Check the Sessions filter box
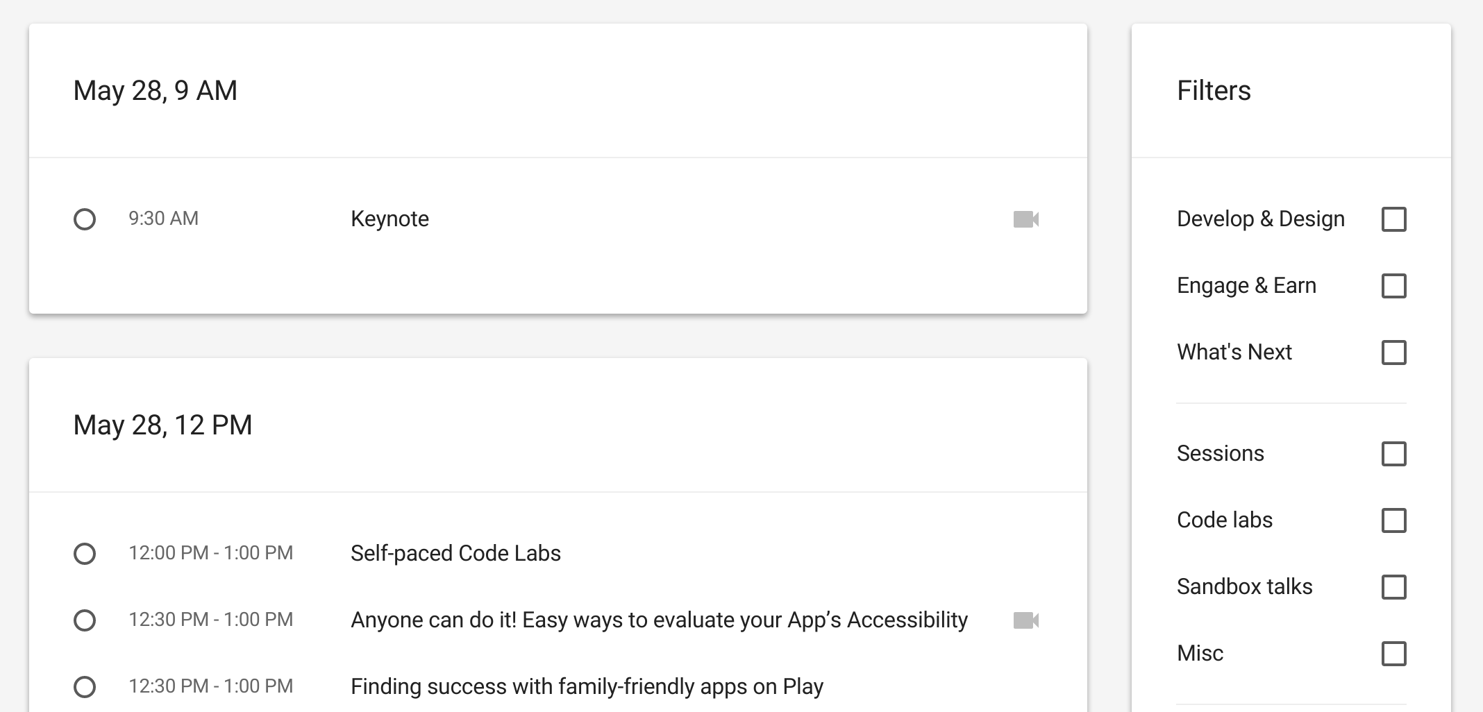 click(x=1393, y=454)
